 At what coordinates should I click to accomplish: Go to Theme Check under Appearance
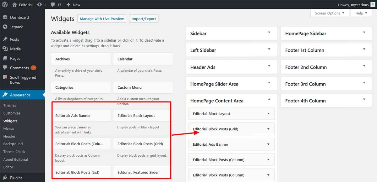(14, 152)
